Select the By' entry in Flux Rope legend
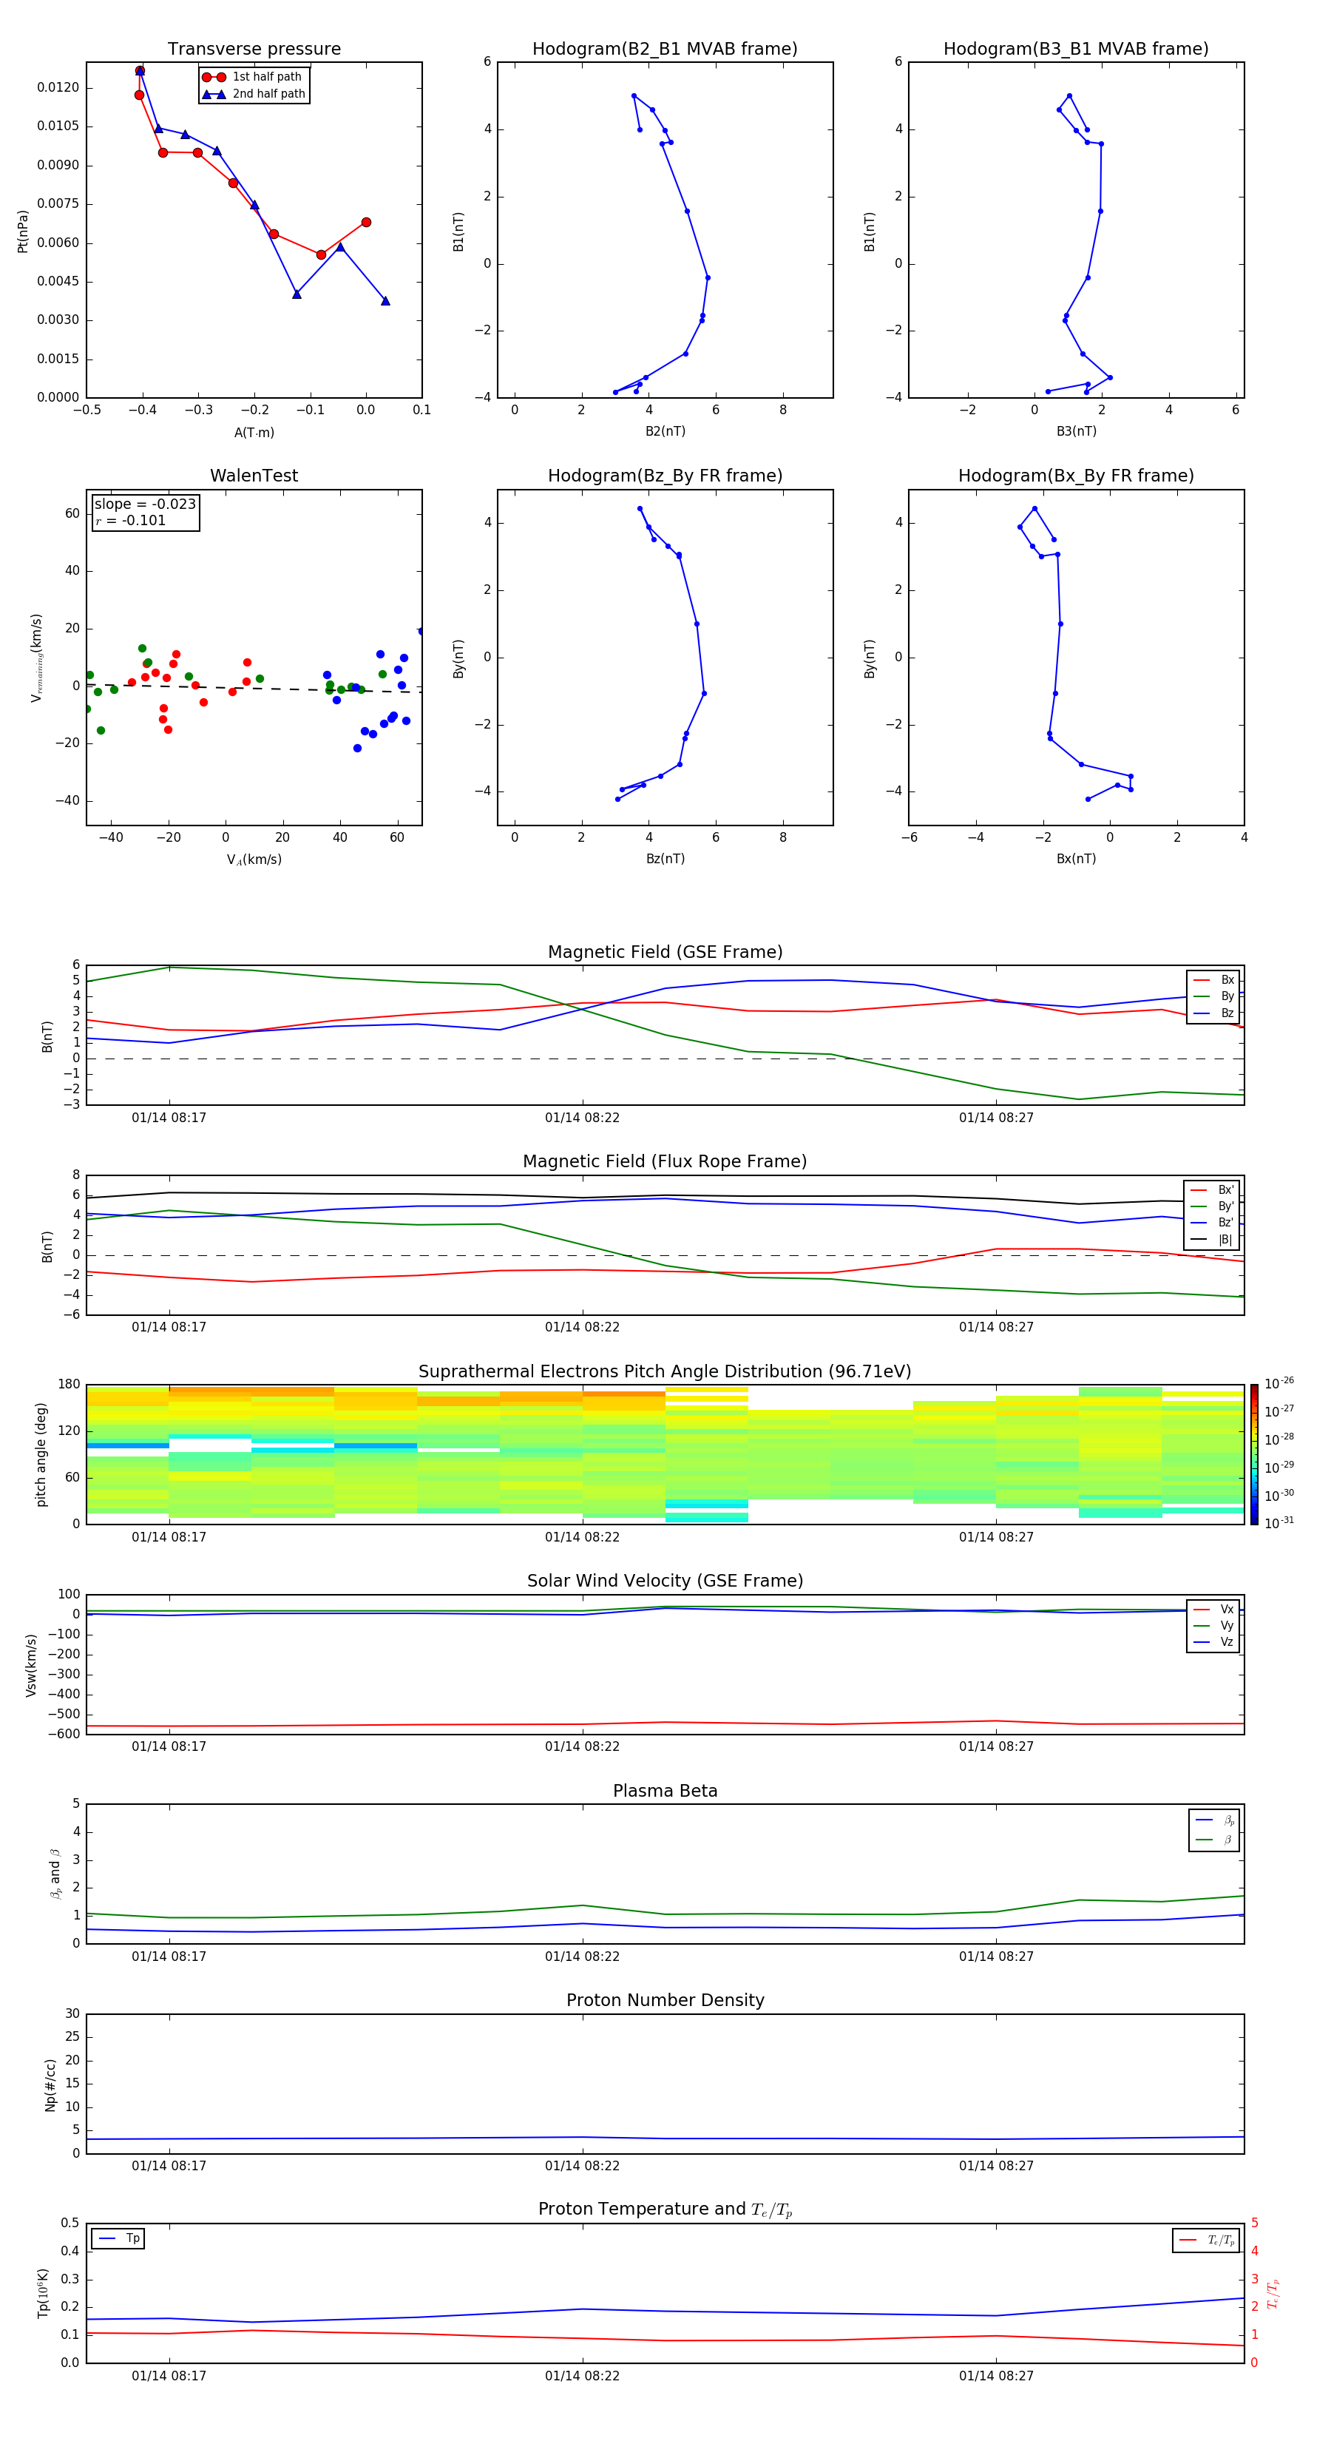The height and width of the screenshot is (2441, 1331). click(x=1213, y=1206)
